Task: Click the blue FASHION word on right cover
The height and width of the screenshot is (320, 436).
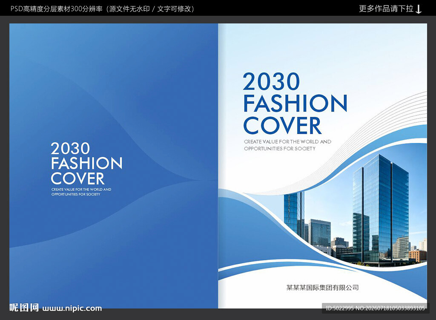Action: [295, 103]
